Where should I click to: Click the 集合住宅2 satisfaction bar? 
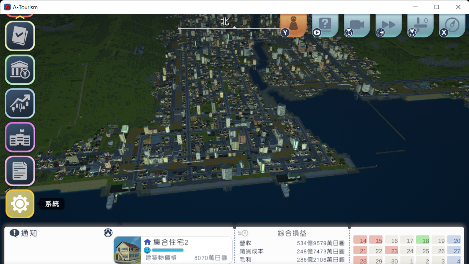(x=167, y=250)
